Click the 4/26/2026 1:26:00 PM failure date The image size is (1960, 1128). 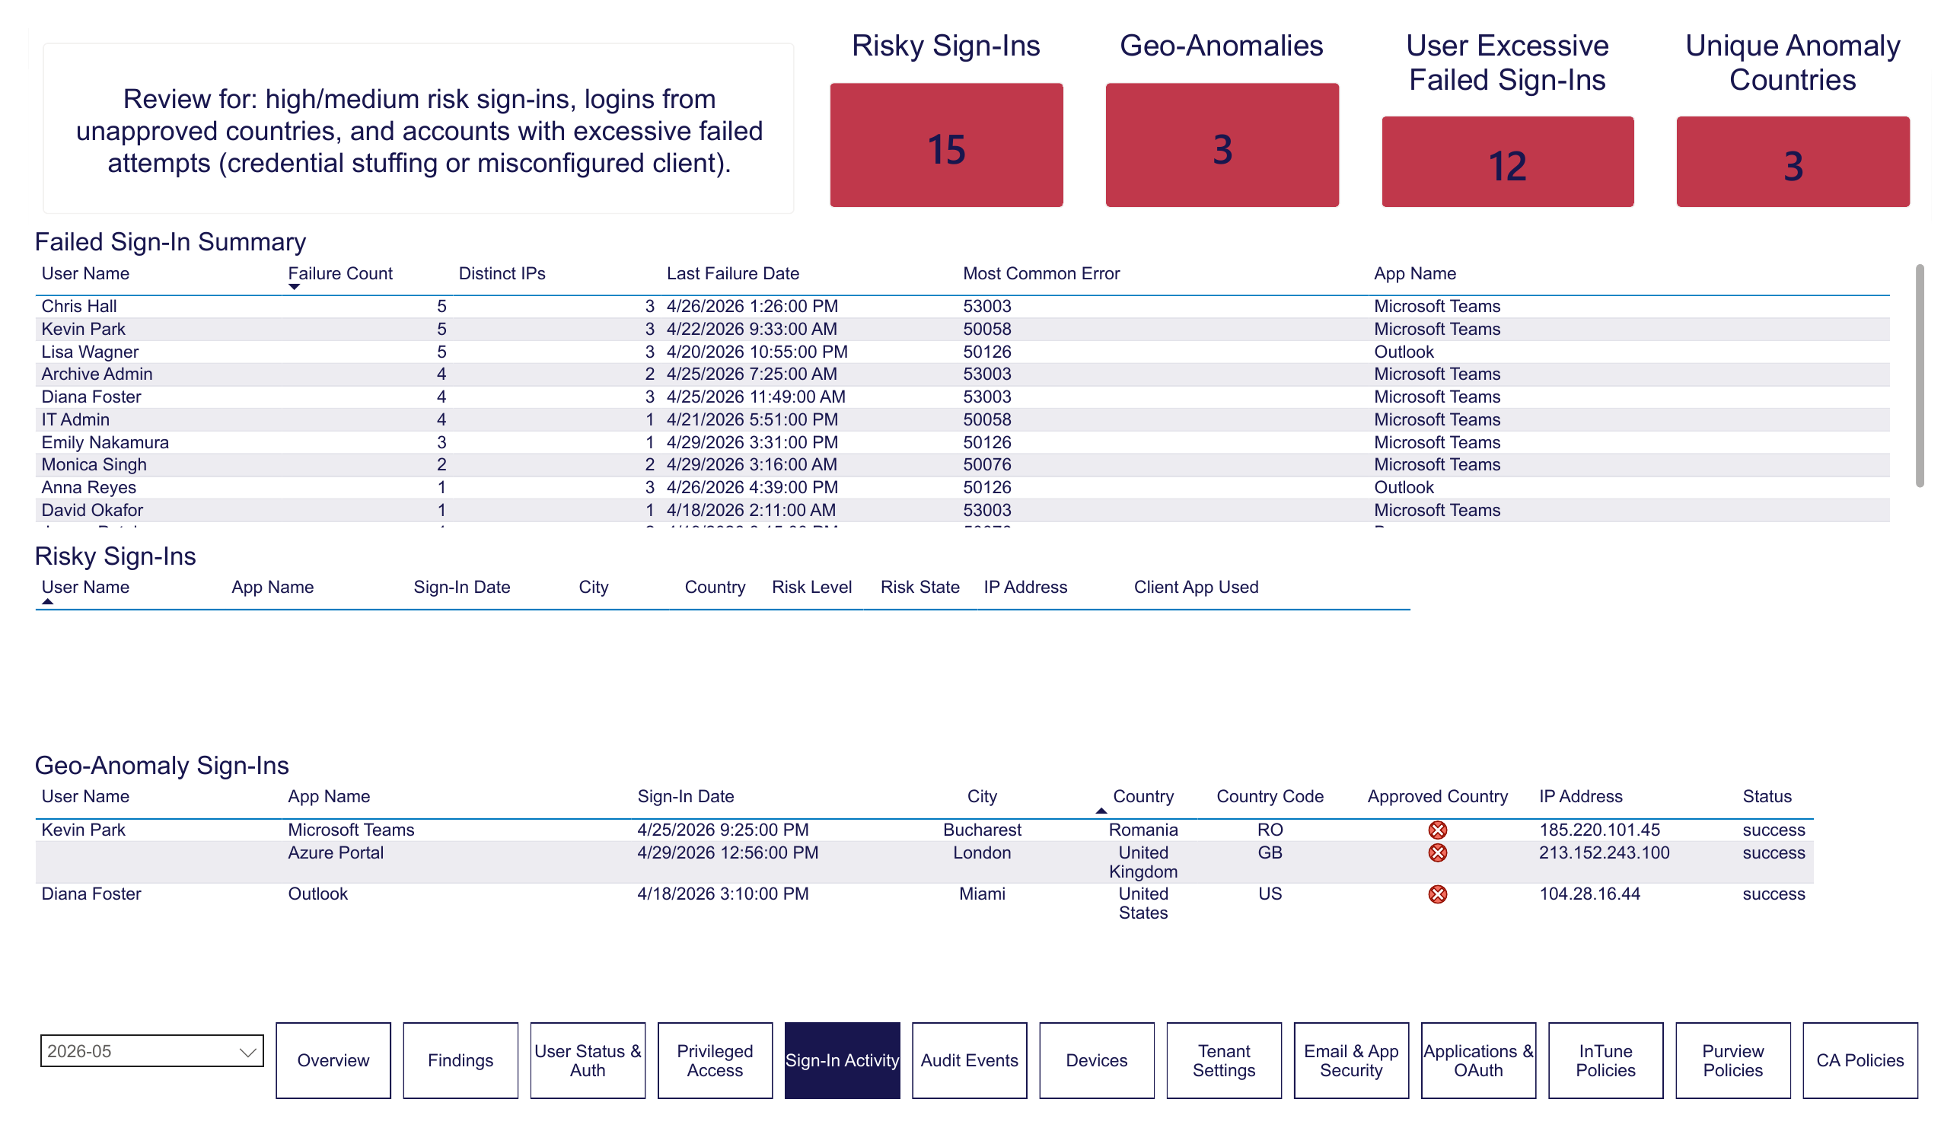coord(752,306)
